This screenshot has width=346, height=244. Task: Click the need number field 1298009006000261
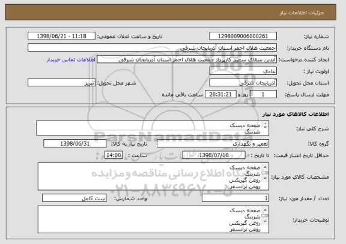(243, 36)
